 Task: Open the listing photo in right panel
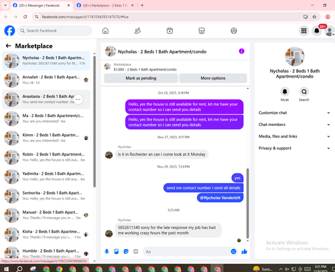[x=295, y=57]
